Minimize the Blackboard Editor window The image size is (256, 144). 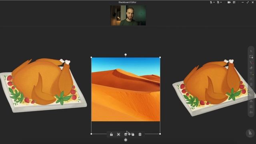(x=243, y=2)
